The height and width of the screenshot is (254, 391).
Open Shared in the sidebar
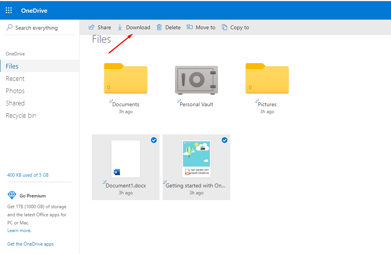pos(15,103)
